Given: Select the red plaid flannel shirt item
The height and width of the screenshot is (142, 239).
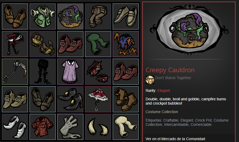Looking at the screenshot, I should pyautogui.click(x=43, y=127).
